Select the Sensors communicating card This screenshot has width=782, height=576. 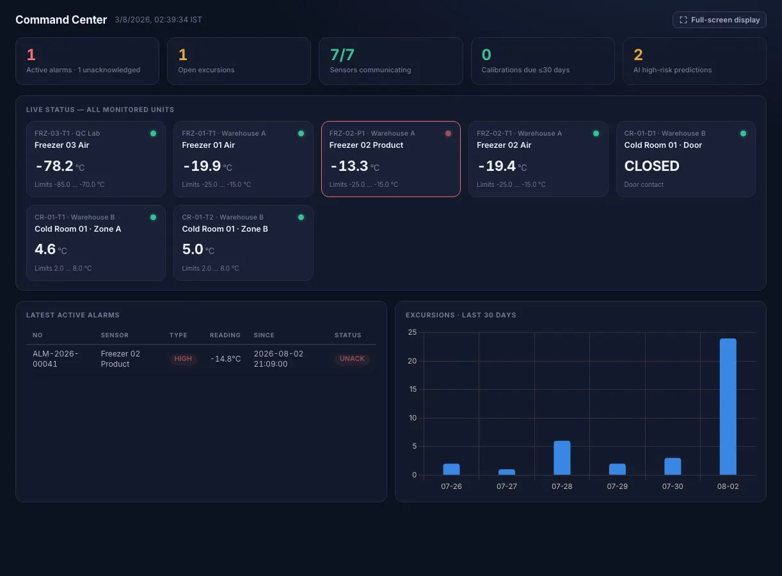click(x=390, y=61)
